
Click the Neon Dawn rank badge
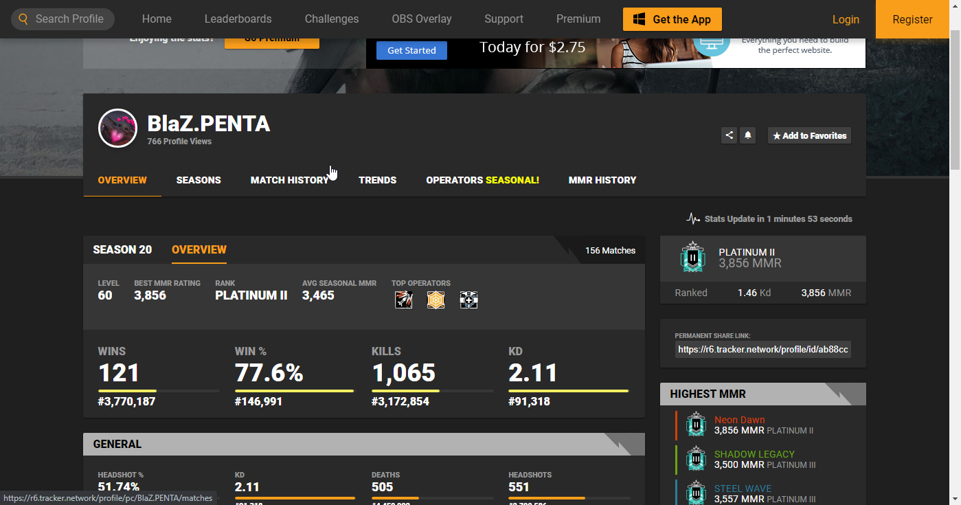pyautogui.click(x=696, y=425)
